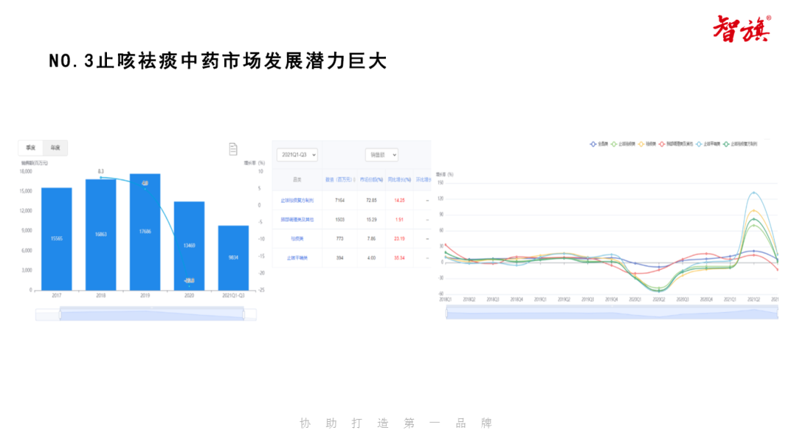Toggle the yellow legend series
Viewport: 791px width, 444px height.
647,144
